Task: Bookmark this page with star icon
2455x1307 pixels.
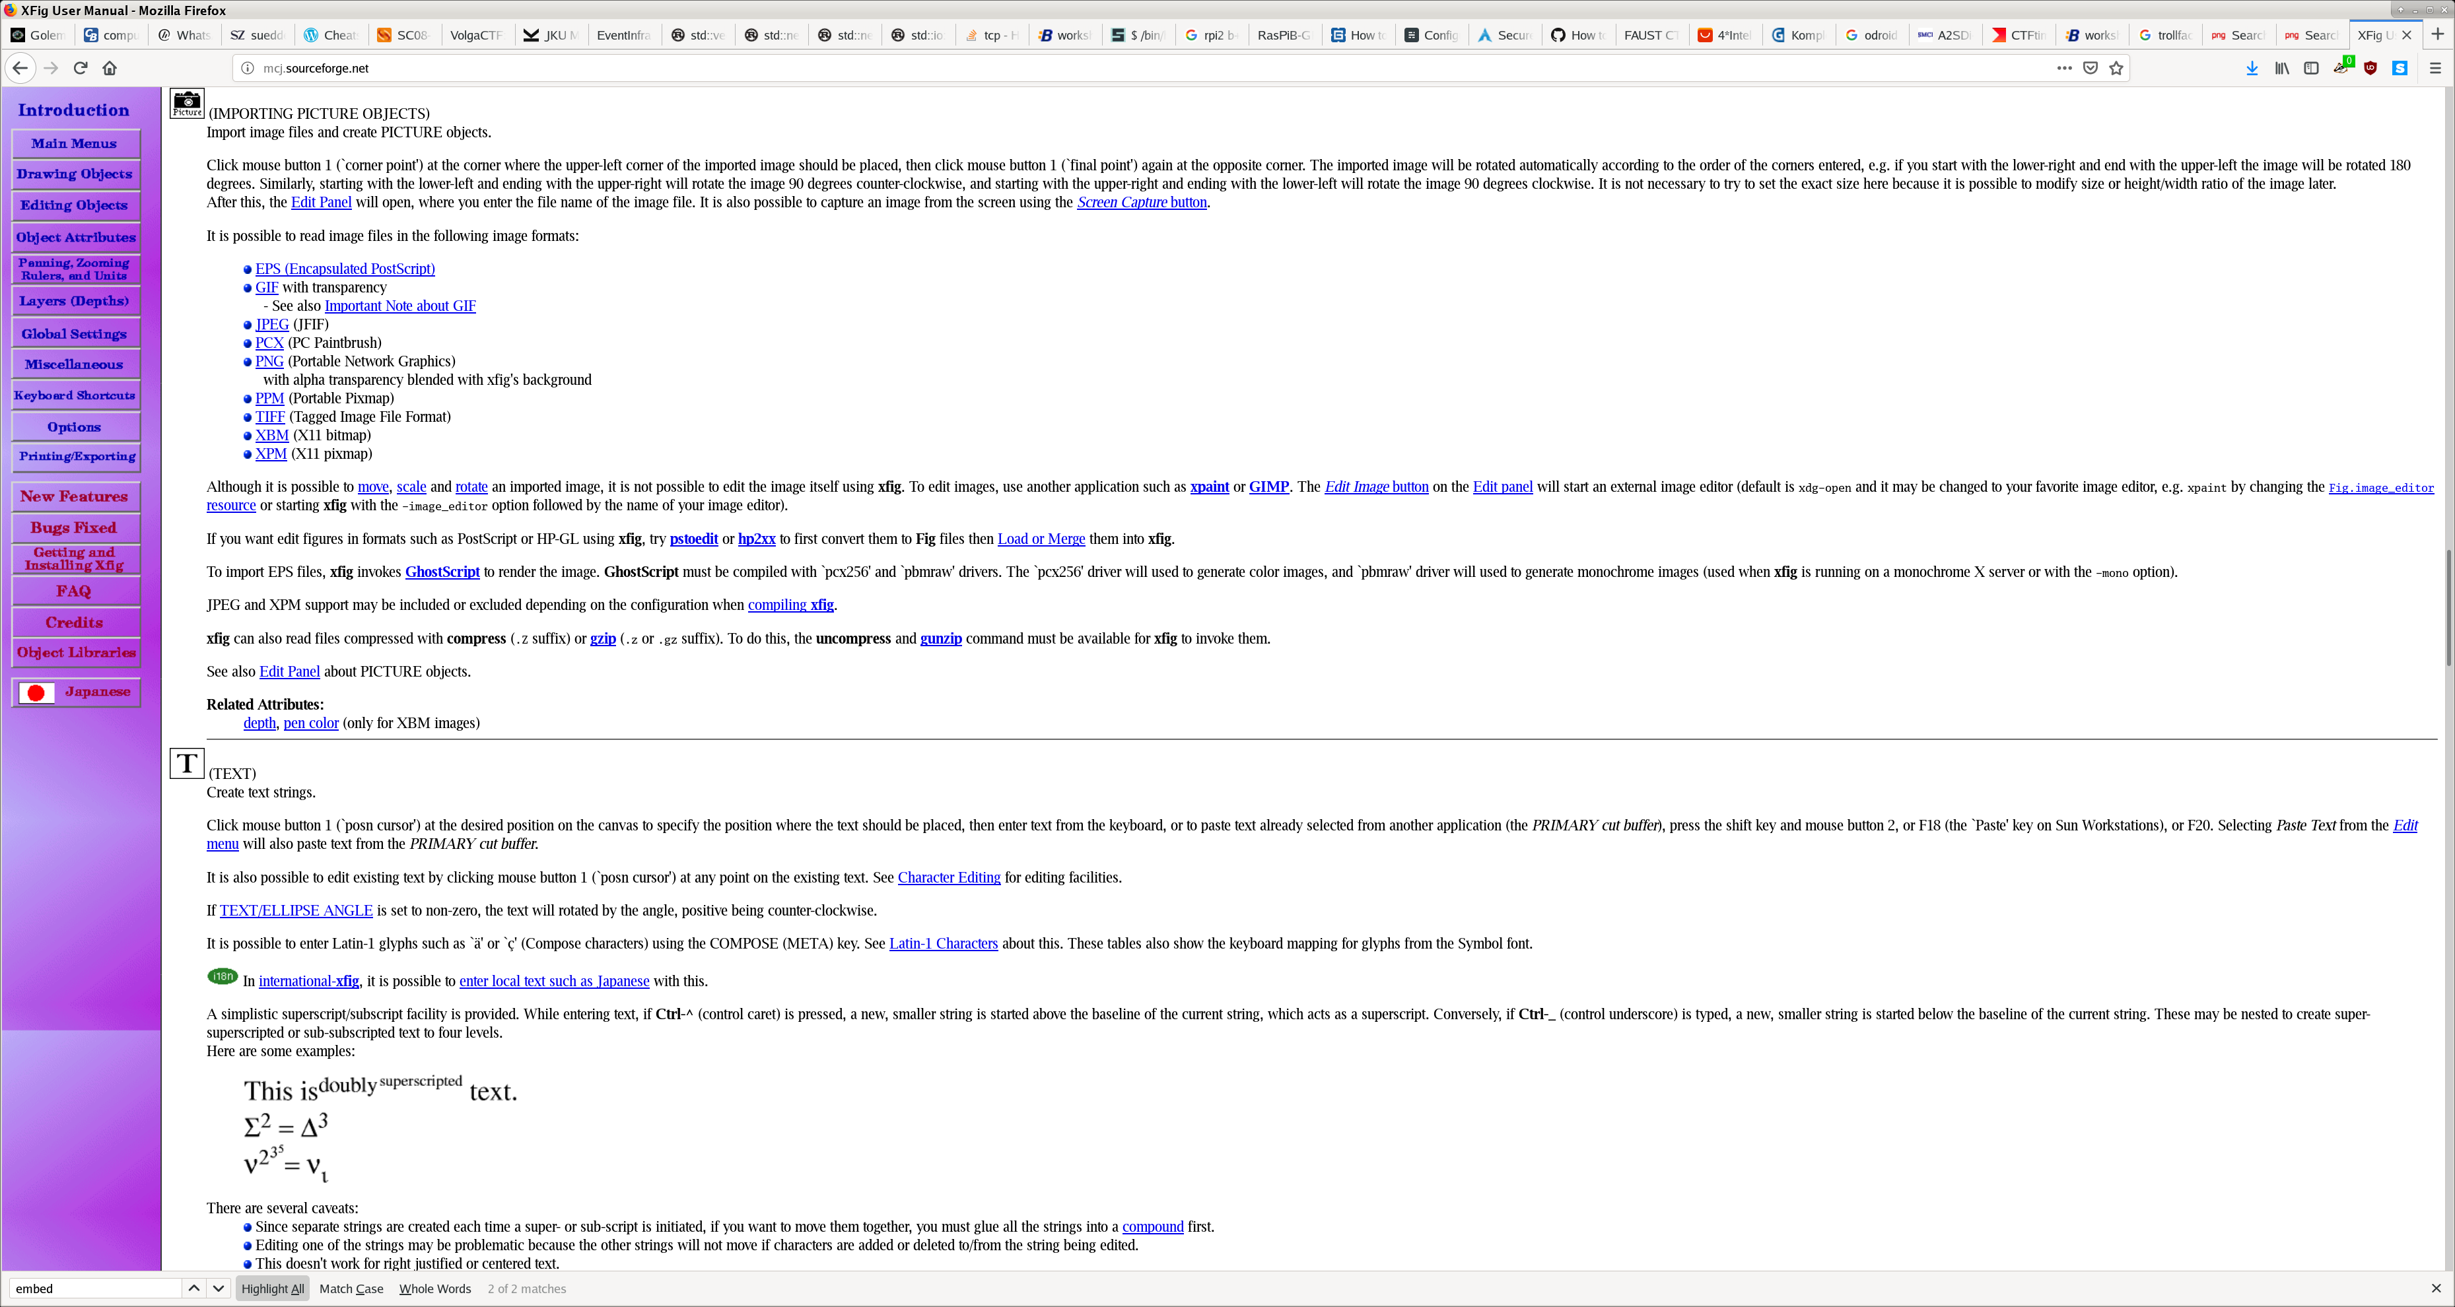Action: tap(2117, 67)
